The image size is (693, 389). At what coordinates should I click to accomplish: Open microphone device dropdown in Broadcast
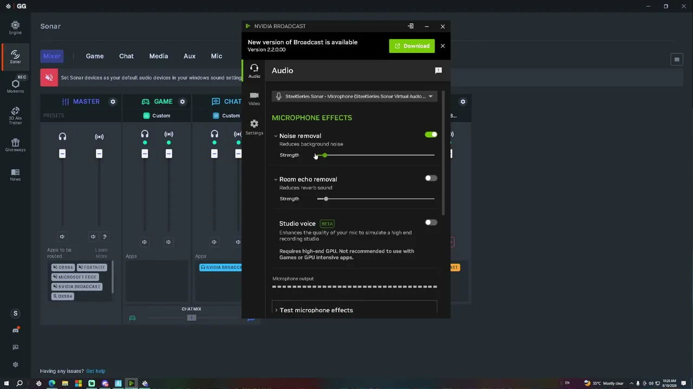pyautogui.click(x=355, y=96)
